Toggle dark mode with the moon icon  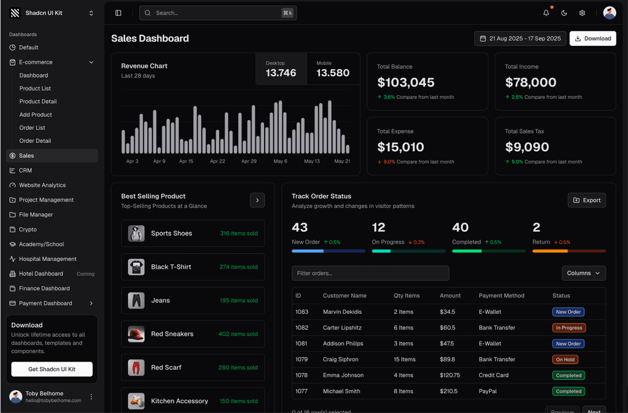pyautogui.click(x=563, y=12)
